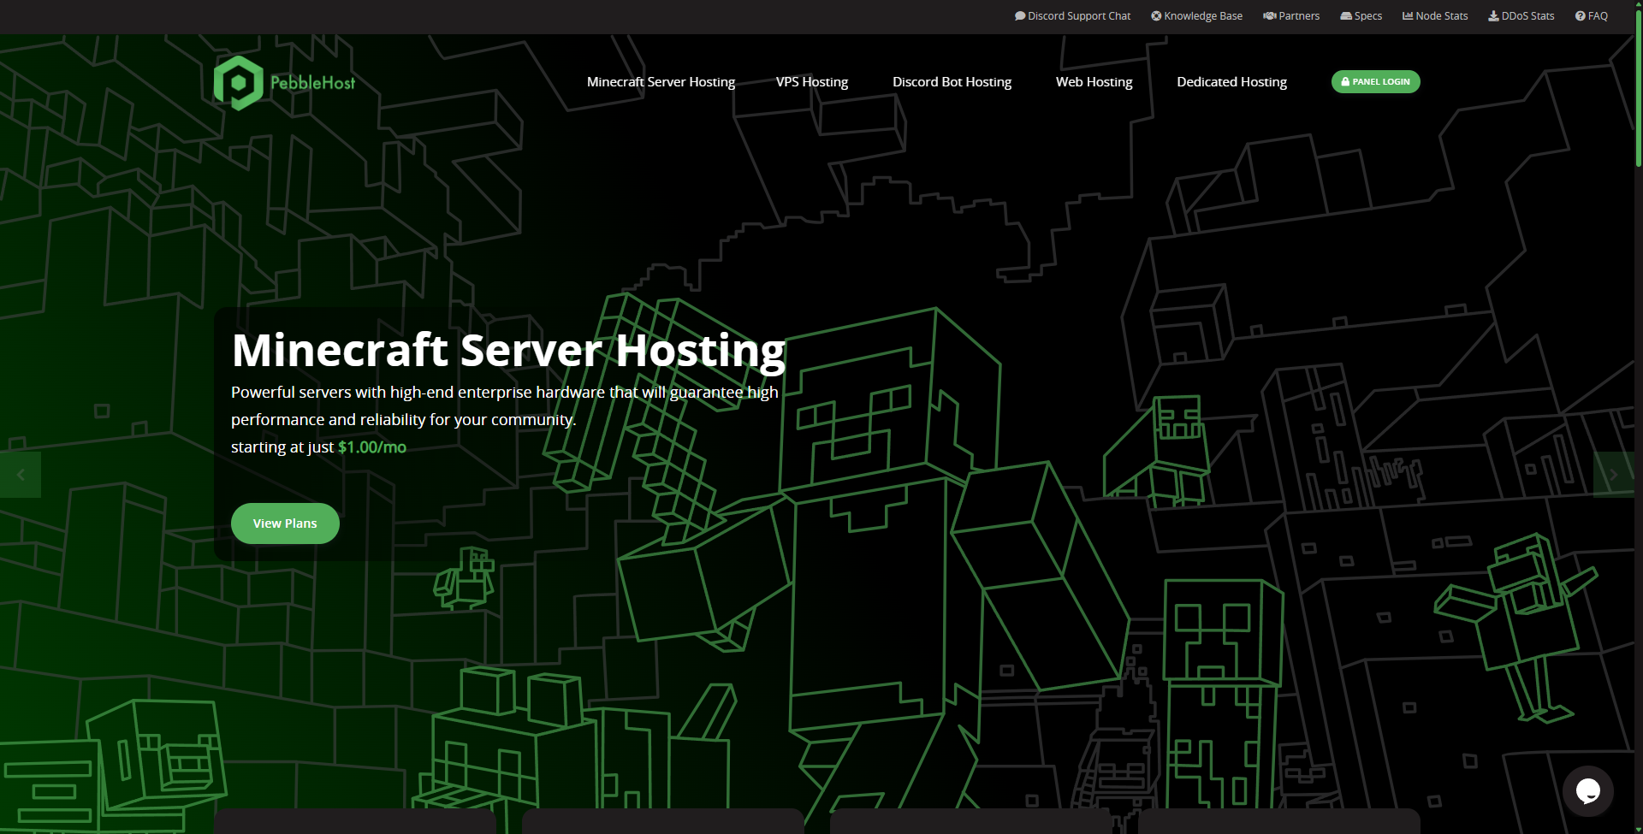Open the live chat bubble widget

pos(1588,791)
